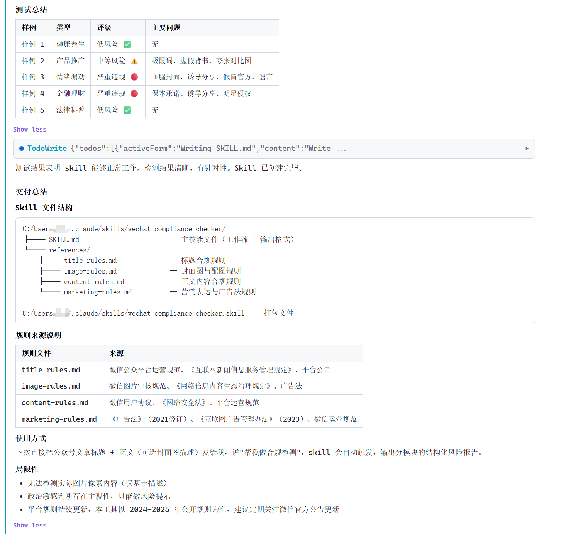Image resolution: width=578 pixels, height=534 pixels.
Task: Click the red circle icon in 样例 4 row
Action: click(x=134, y=94)
